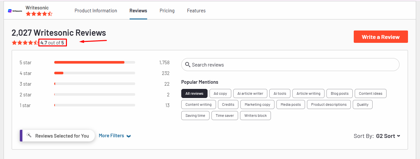Click the Write a Review button
Viewport: 420px width, 159px height.
pos(381,37)
